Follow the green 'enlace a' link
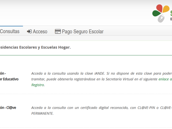The height and width of the screenshot is (129, 172). pyautogui.click(x=165, y=79)
